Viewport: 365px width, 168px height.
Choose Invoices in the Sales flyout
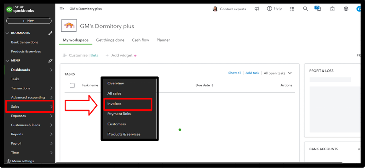click(x=128, y=104)
